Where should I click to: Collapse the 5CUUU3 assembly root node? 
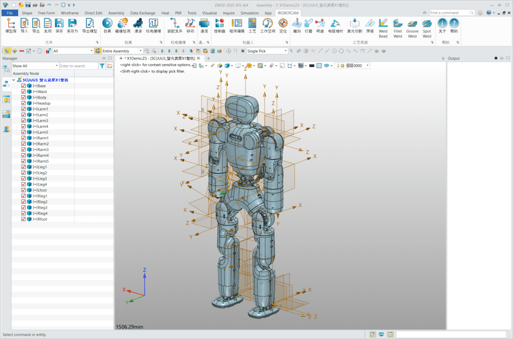(x=14, y=80)
